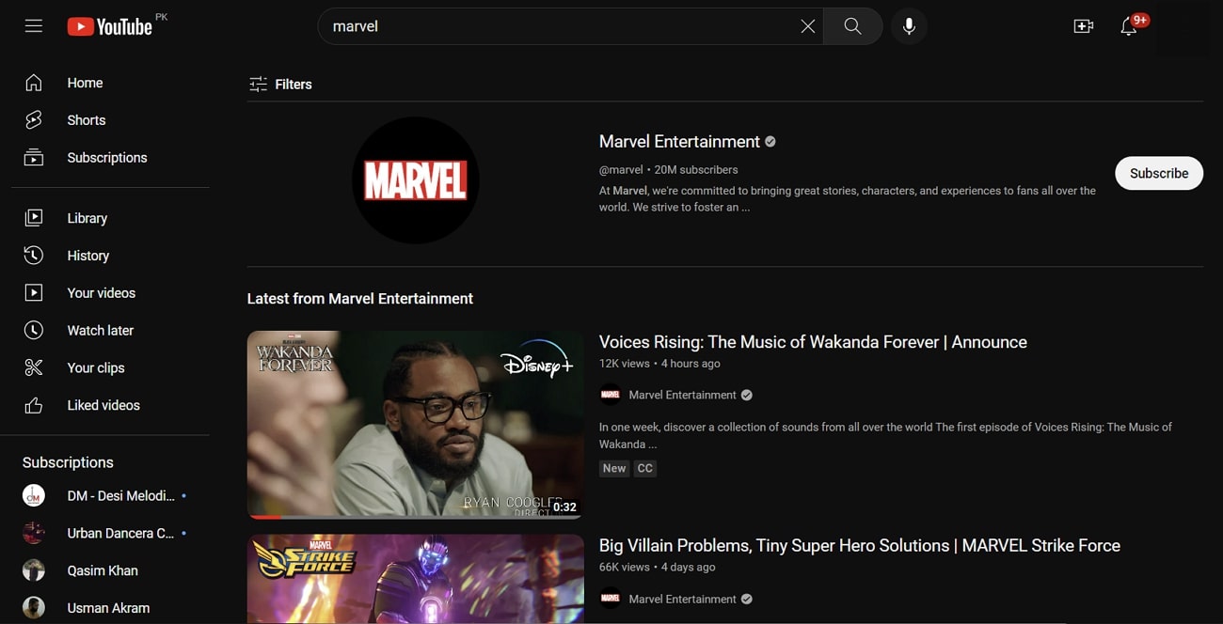Click the small Marvel avatar under Voices Rising
This screenshot has width=1223, height=624.
point(611,396)
